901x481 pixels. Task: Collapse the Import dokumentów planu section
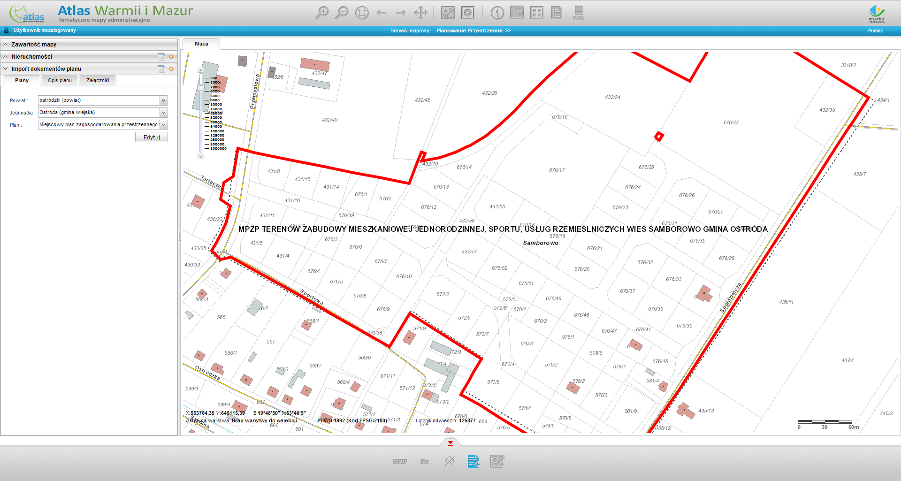pos(6,69)
